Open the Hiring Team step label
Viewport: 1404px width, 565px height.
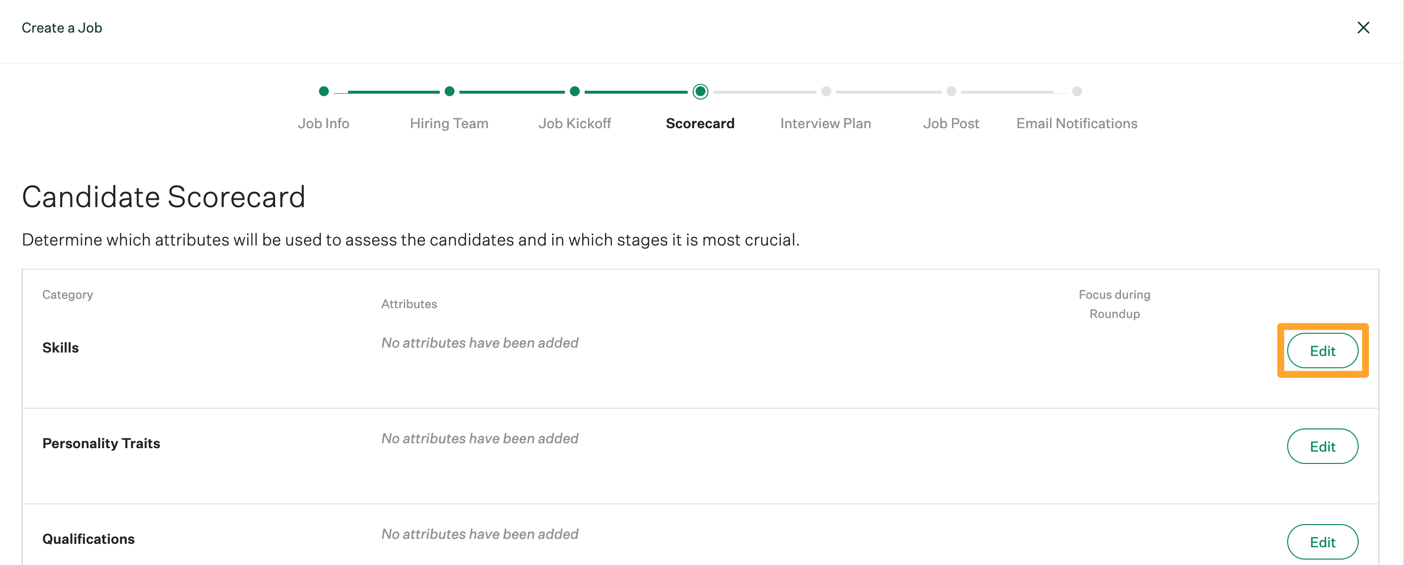(x=449, y=123)
